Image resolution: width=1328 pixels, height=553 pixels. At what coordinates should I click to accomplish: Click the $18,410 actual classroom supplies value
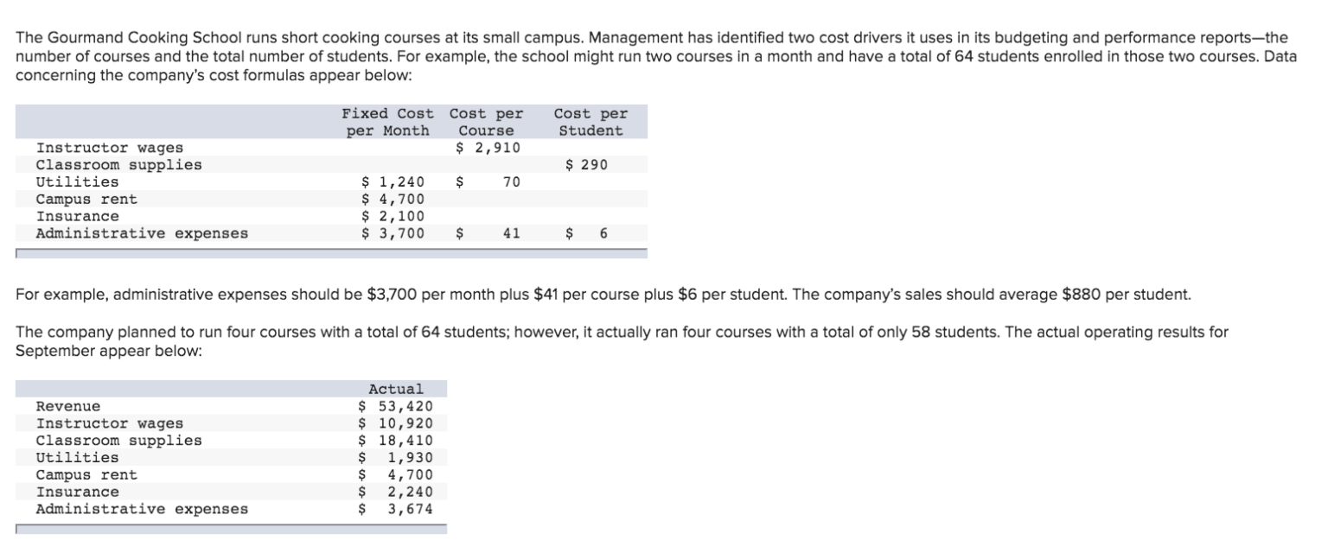[396, 441]
